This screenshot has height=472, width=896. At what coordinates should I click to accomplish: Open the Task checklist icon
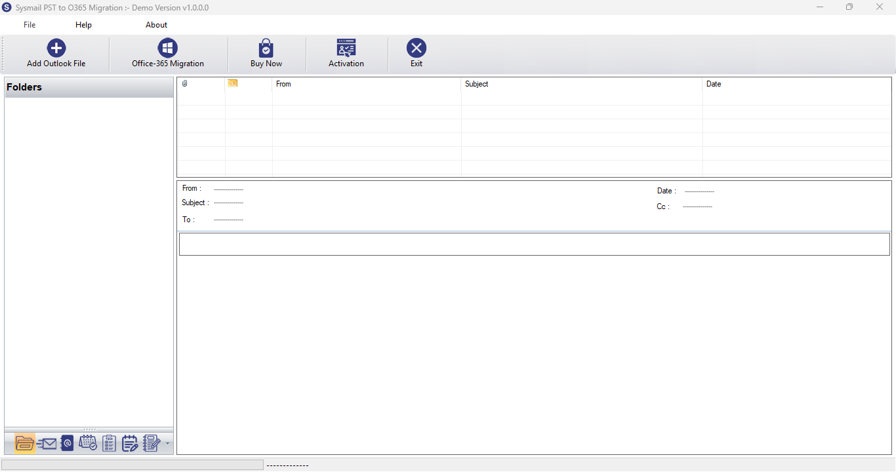coord(110,444)
